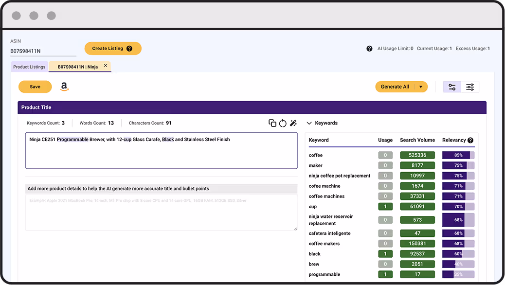This screenshot has height=285, width=505.
Task: Select 'ninja water reservoir replacement' keyword
Action: [331, 220]
